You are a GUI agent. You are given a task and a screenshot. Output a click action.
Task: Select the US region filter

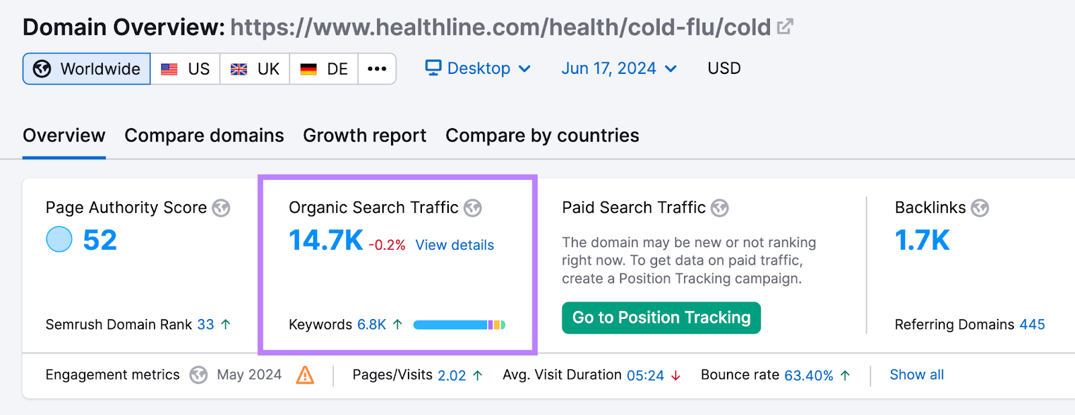click(185, 68)
